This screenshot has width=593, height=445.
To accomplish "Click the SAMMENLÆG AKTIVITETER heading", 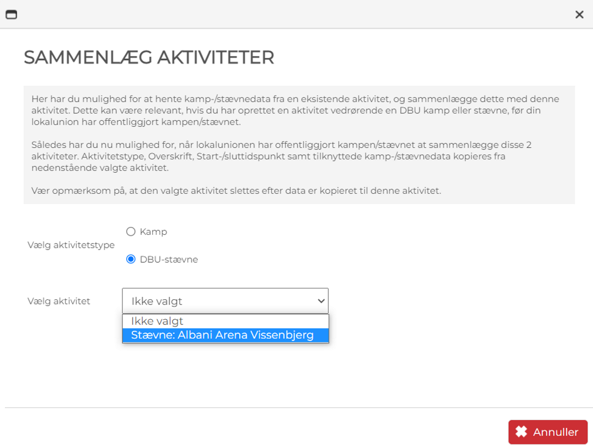I will tap(149, 58).
